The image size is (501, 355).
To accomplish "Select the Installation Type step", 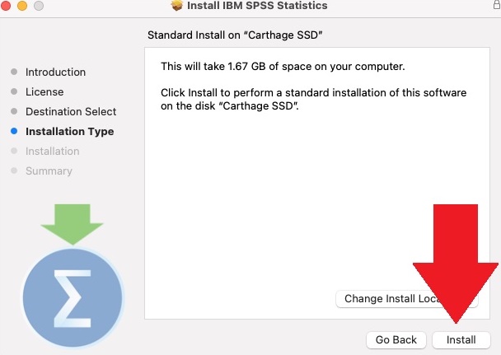I will click(x=69, y=131).
